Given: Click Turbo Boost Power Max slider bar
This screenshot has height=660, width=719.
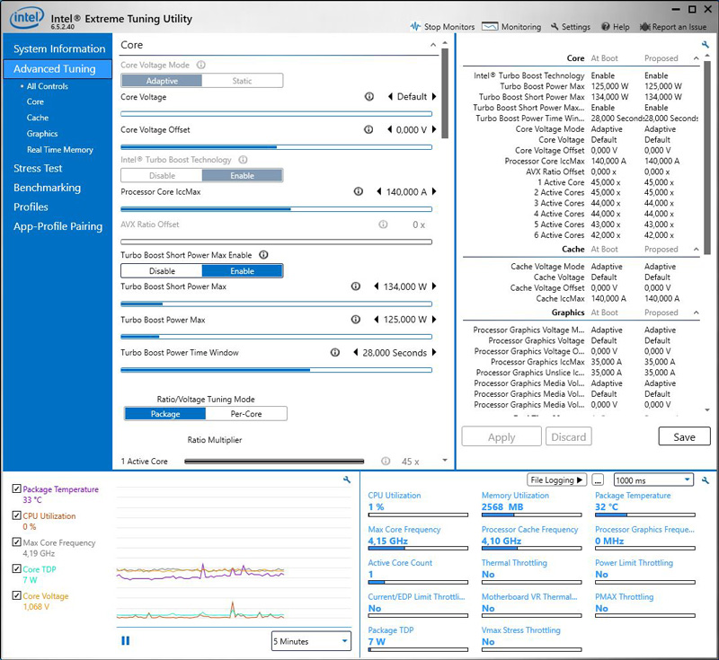Looking at the screenshot, I should (x=276, y=337).
